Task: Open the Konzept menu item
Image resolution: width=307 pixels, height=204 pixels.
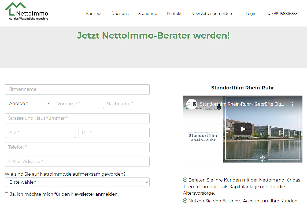Action: tap(94, 14)
